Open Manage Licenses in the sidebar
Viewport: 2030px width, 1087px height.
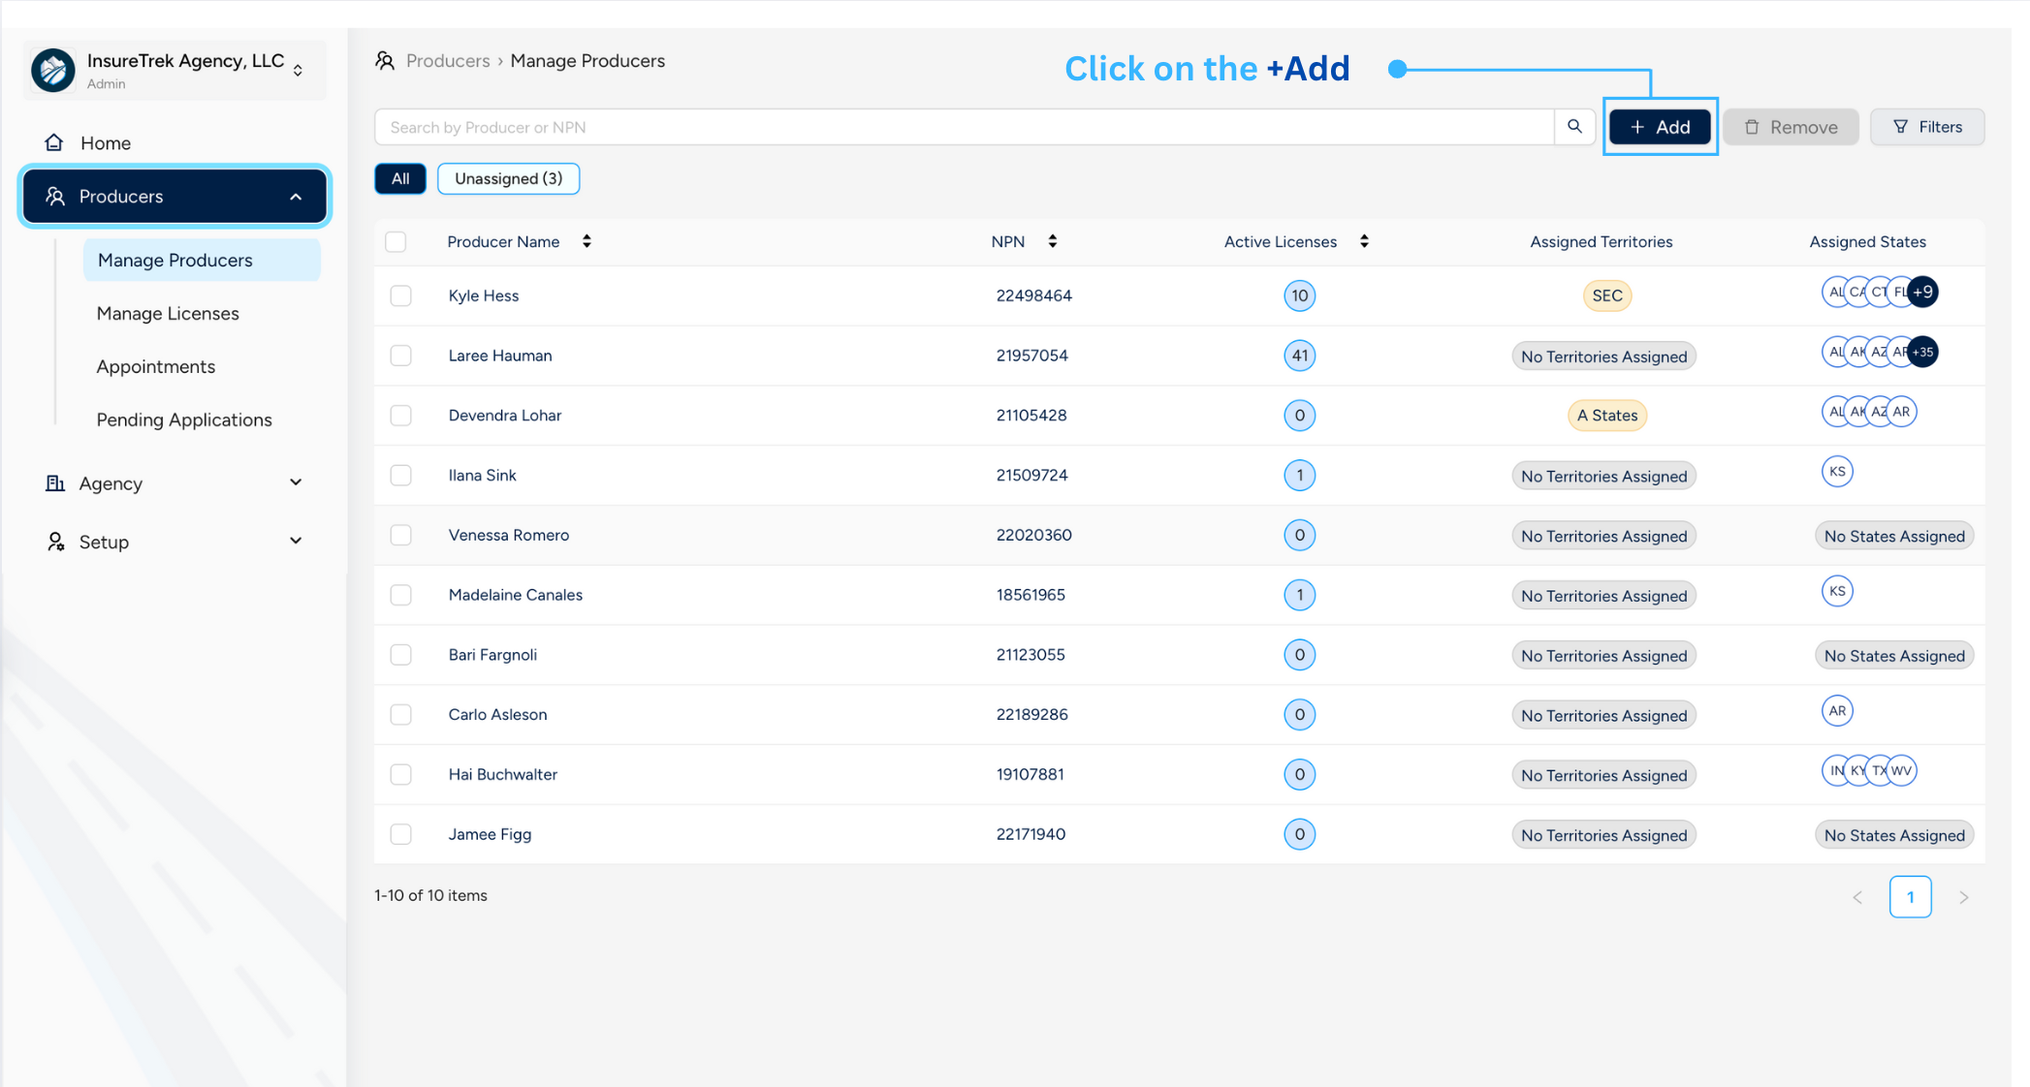[x=168, y=313]
